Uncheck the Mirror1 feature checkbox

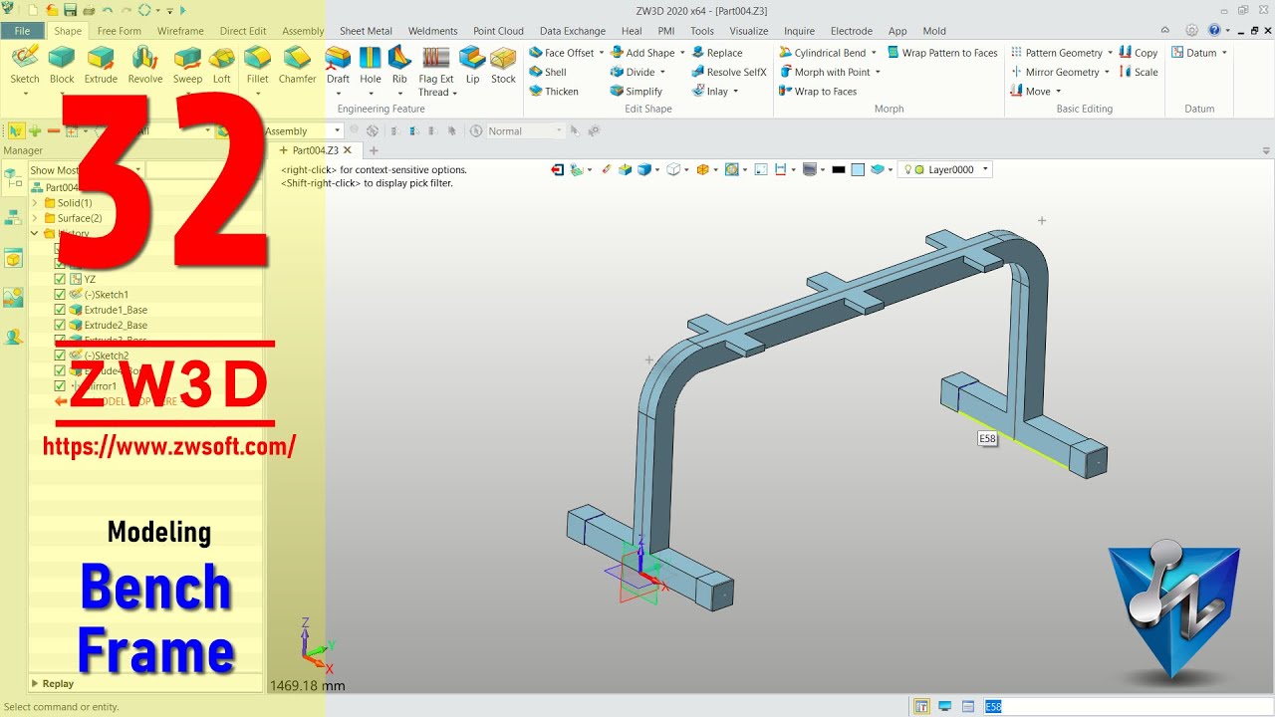coord(60,385)
